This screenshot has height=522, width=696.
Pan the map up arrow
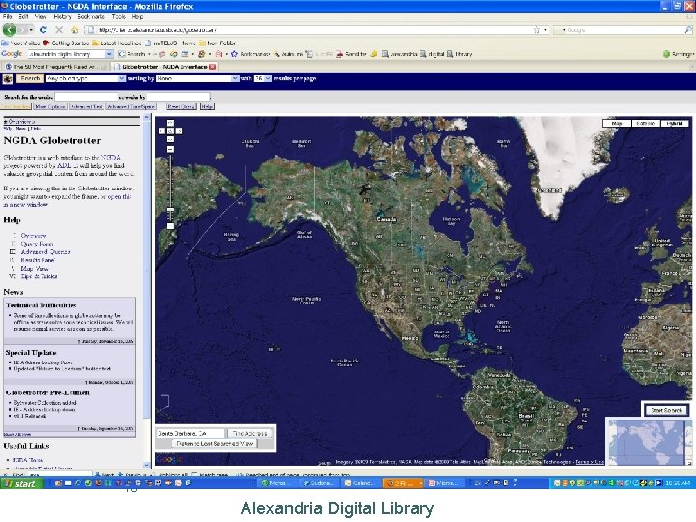(170, 123)
